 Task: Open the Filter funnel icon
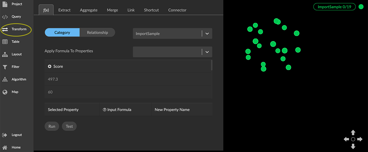click(x=5, y=67)
